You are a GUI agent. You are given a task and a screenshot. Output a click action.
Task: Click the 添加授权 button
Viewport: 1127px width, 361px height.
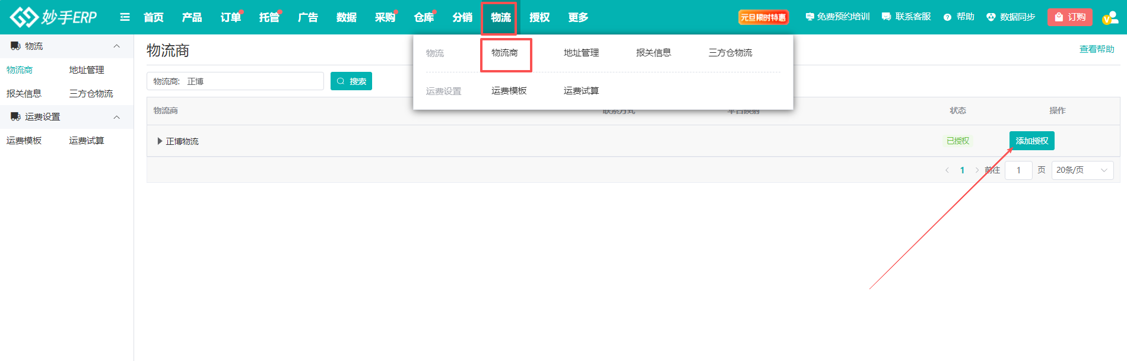1031,141
